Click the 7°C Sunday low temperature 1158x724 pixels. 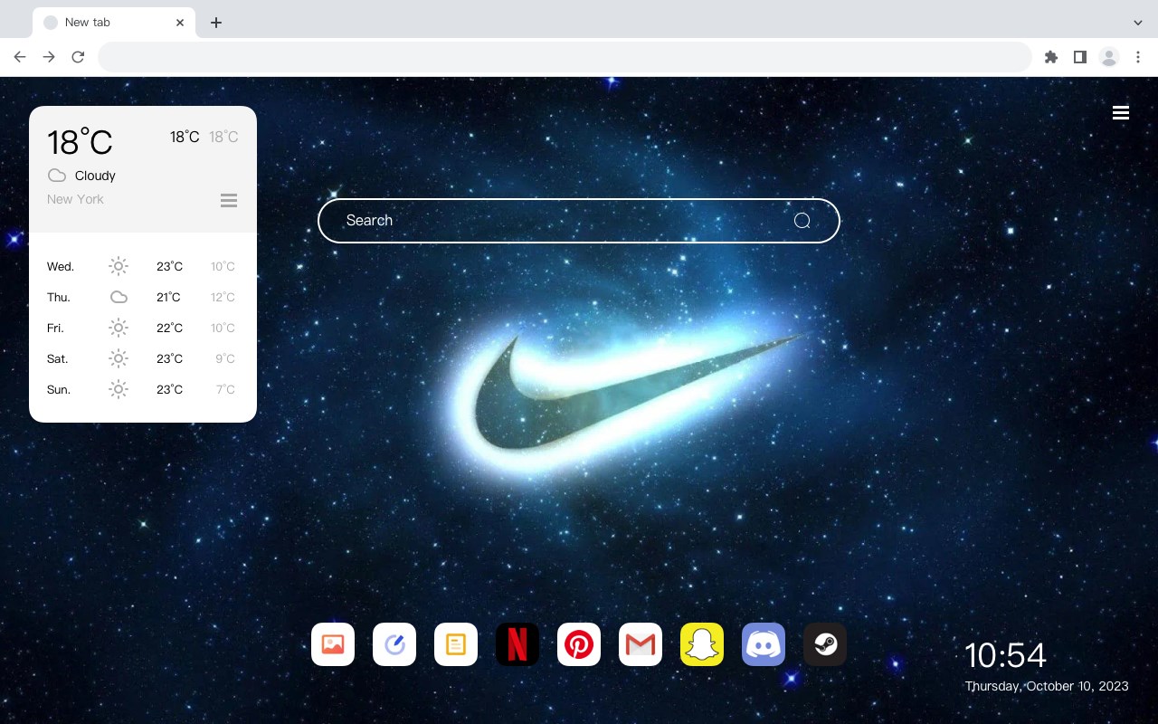[x=225, y=389]
